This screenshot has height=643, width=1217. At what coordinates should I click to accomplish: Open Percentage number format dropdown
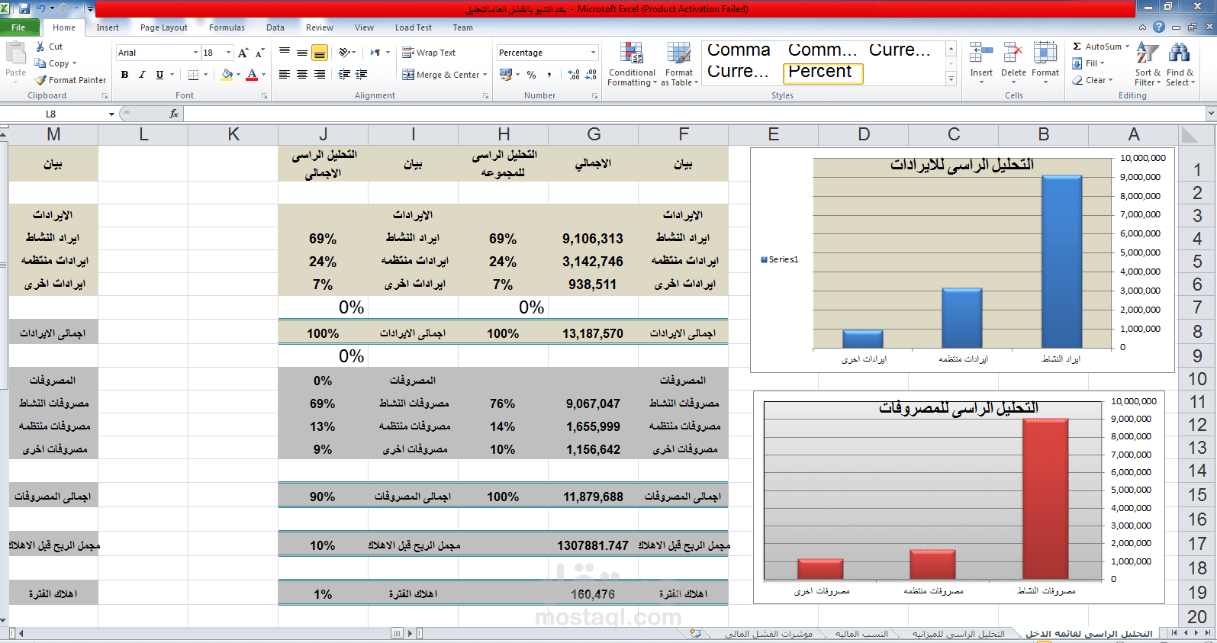(593, 53)
